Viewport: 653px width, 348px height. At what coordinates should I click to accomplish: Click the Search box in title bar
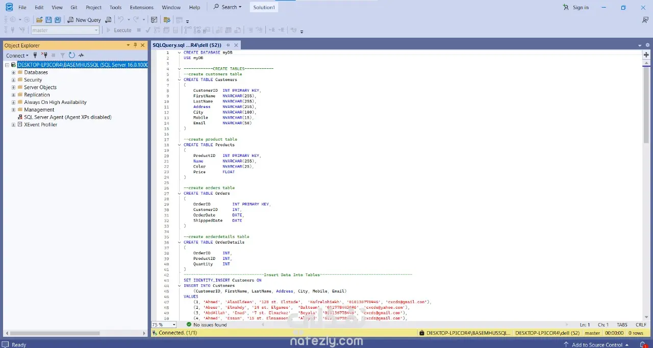pos(228,7)
